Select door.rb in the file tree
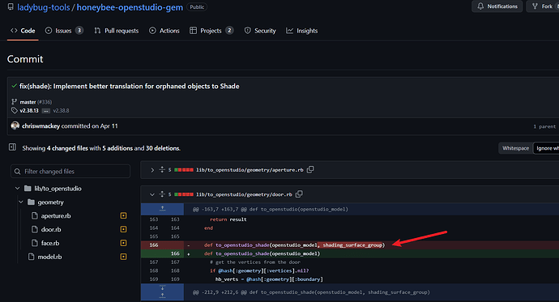This screenshot has width=559, height=302. click(50, 229)
